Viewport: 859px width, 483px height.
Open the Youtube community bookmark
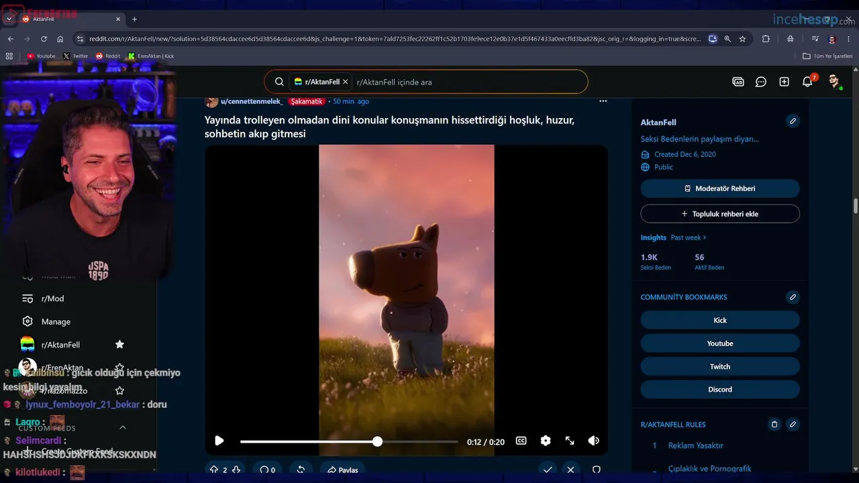pyautogui.click(x=720, y=343)
